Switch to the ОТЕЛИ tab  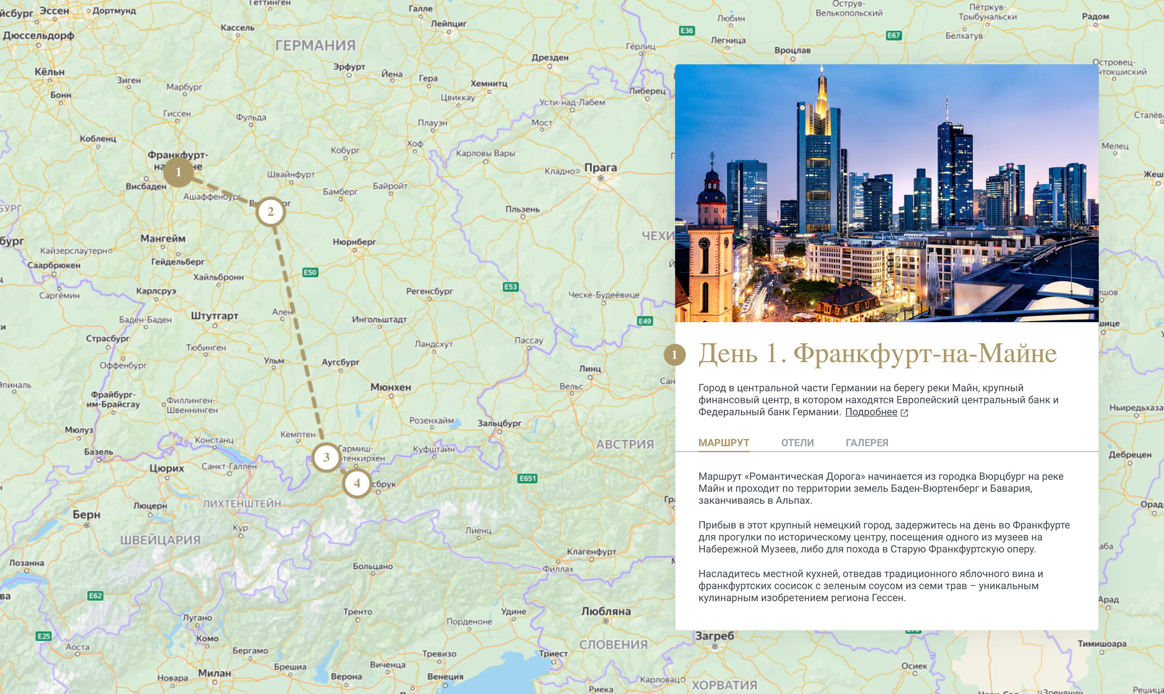click(x=798, y=443)
